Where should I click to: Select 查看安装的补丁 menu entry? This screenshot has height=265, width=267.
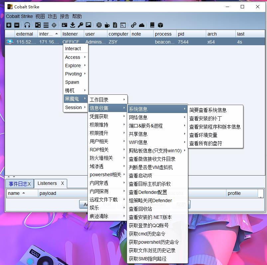[215, 118]
